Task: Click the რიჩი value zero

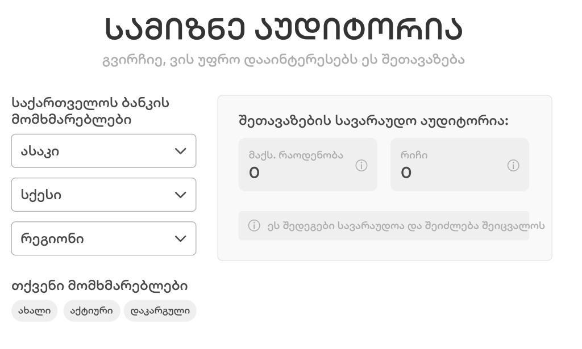Action: pyautogui.click(x=406, y=173)
